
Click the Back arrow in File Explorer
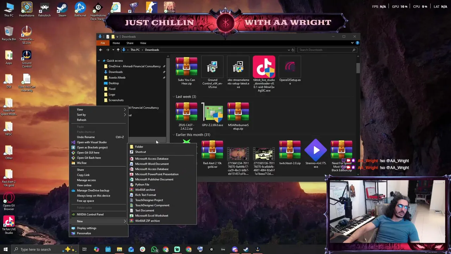pos(101,50)
